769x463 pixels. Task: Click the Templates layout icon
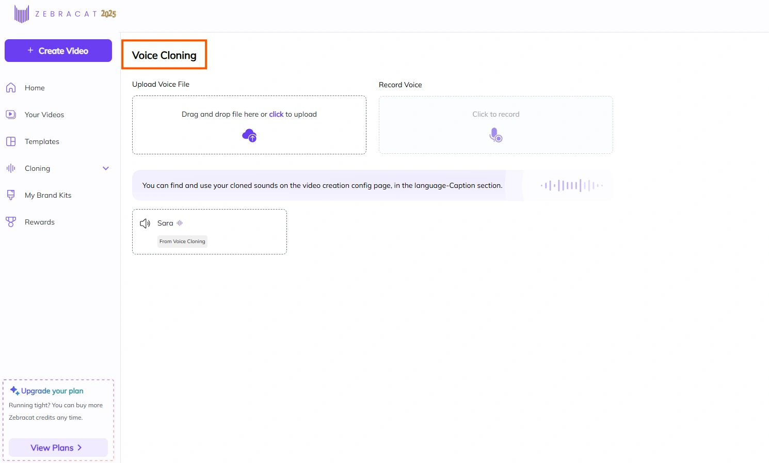point(11,141)
